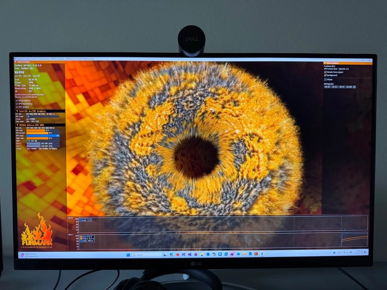Click the GPU stress test - OpenGL 3.2 label
Image resolution: width=387 pixels, height=290 pixels.
click(x=336, y=69)
